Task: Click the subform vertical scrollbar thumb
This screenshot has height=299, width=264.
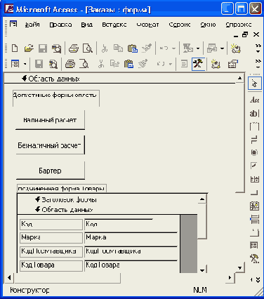Action: pos(202,221)
